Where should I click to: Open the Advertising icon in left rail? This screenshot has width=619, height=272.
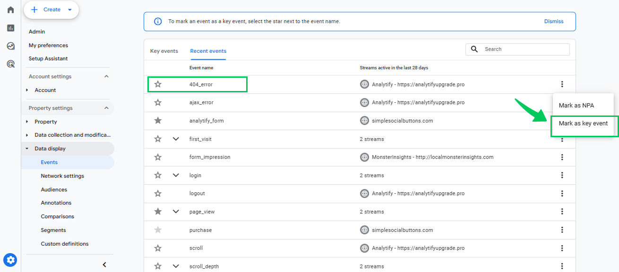click(x=10, y=64)
